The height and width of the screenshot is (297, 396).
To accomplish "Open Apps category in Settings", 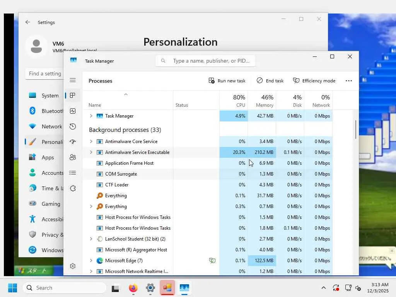I will click(x=44, y=157).
